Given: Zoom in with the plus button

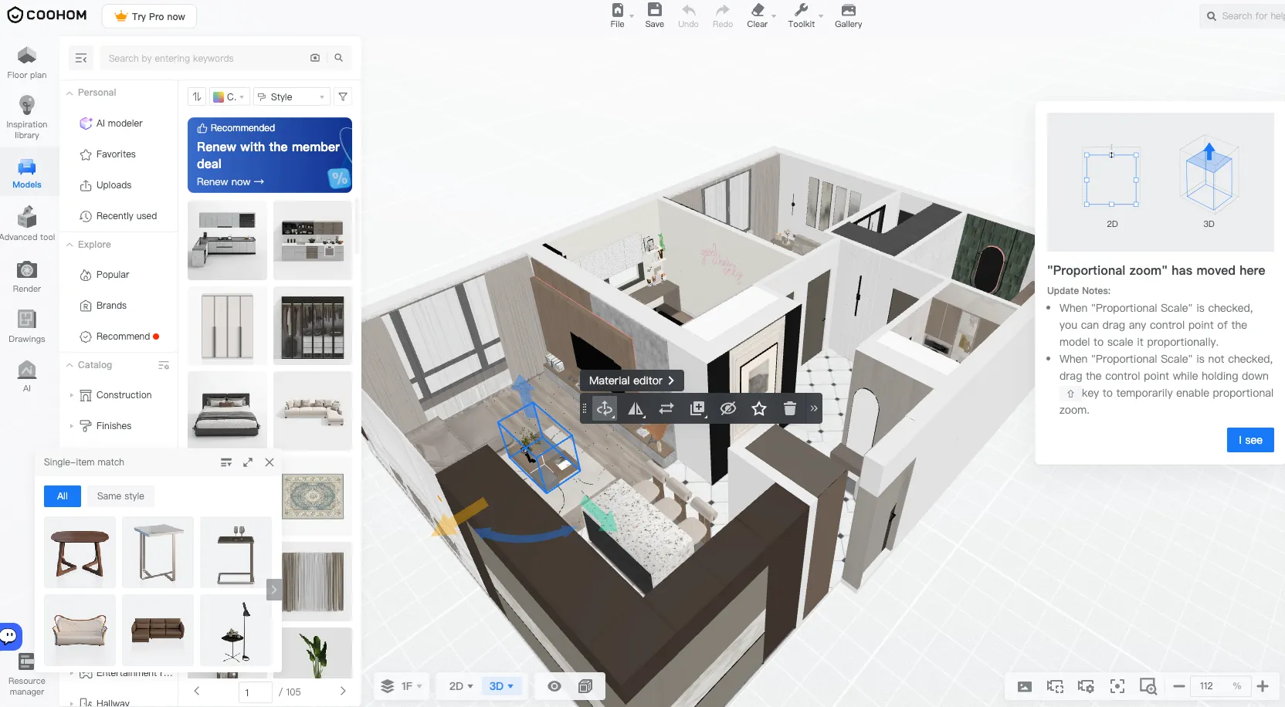Looking at the screenshot, I should pyautogui.click(x=1263, y=686).
